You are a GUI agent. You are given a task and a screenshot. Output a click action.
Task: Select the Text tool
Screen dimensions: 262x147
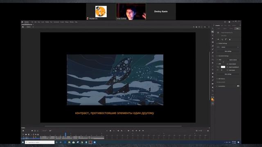(x=212, y=70)
